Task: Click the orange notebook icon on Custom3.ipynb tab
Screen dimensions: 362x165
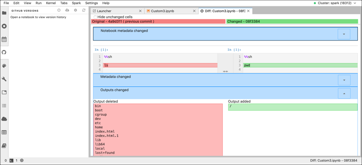Action: [148, 11]
